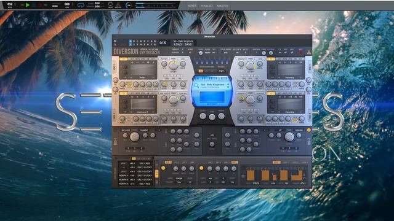Select the ENV 1 tab

[x=210, y=162]
